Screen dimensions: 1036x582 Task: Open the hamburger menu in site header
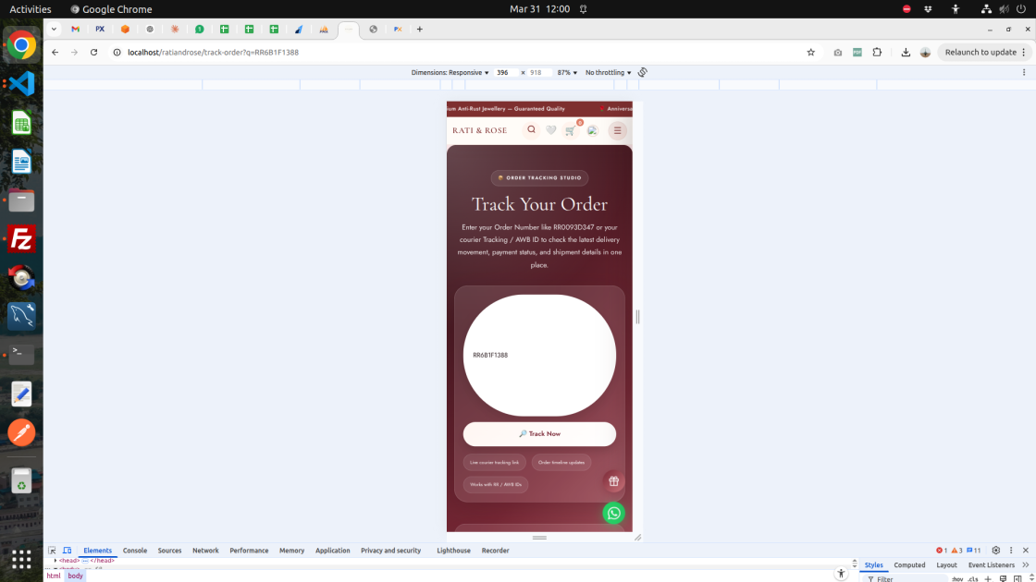coord(618,130)
